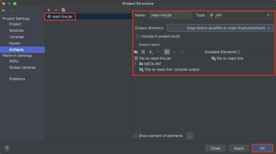Image resolution: width=276 pixels, height=154 pixels.
Task: Expand the META-INF folder chevron
Action: (x=135, y=64)
